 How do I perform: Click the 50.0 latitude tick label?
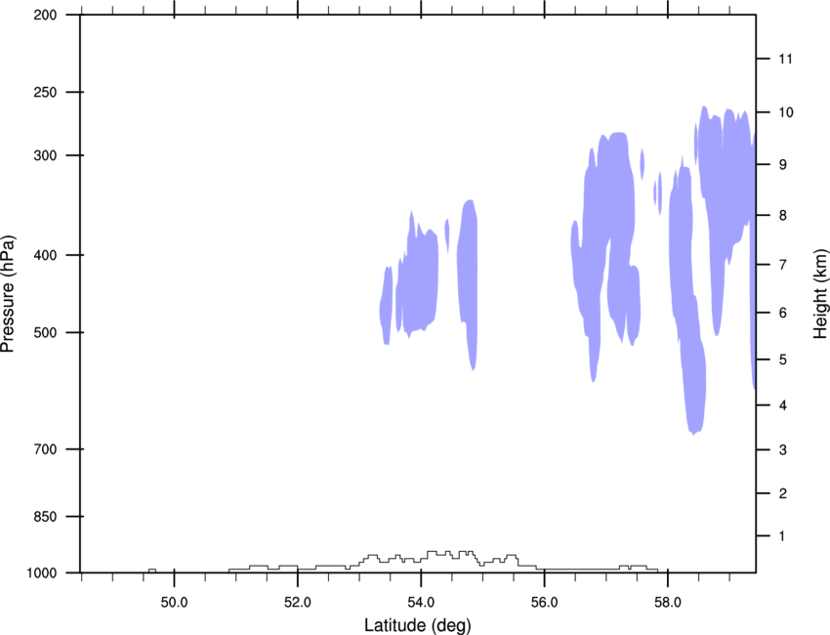click(x=175, y=603)
